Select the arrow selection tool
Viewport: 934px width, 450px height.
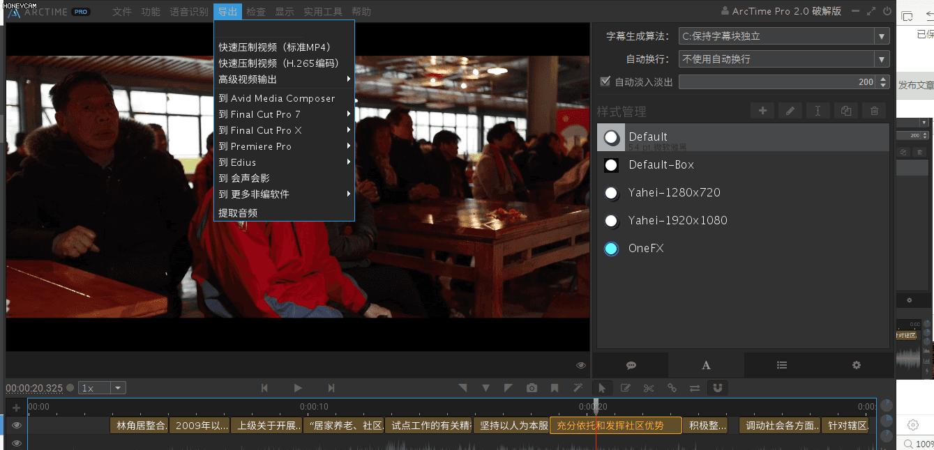[603, 387]
